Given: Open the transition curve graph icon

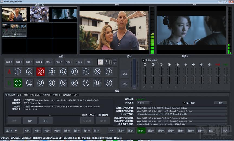Looking at the screenshot, I should point(100,62).
